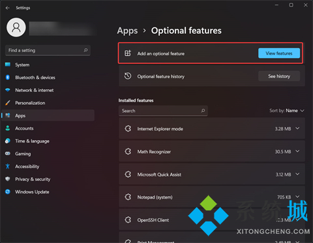Click the Optional feature history clock icon
The height and width of the screenshot is (243, 313).
pos(128,76)
